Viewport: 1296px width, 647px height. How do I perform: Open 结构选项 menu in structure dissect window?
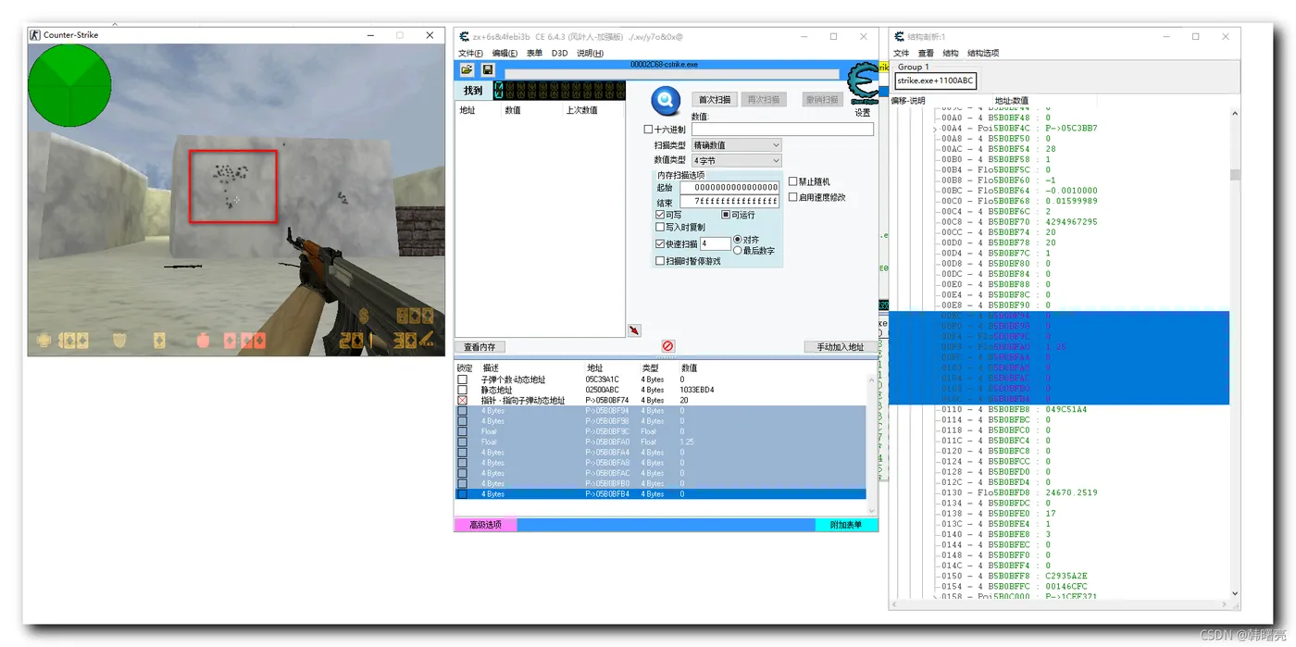coord(983,54)
